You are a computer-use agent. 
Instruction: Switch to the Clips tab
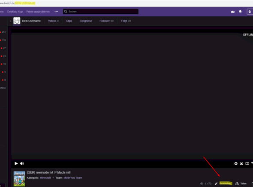pos(69,21)
